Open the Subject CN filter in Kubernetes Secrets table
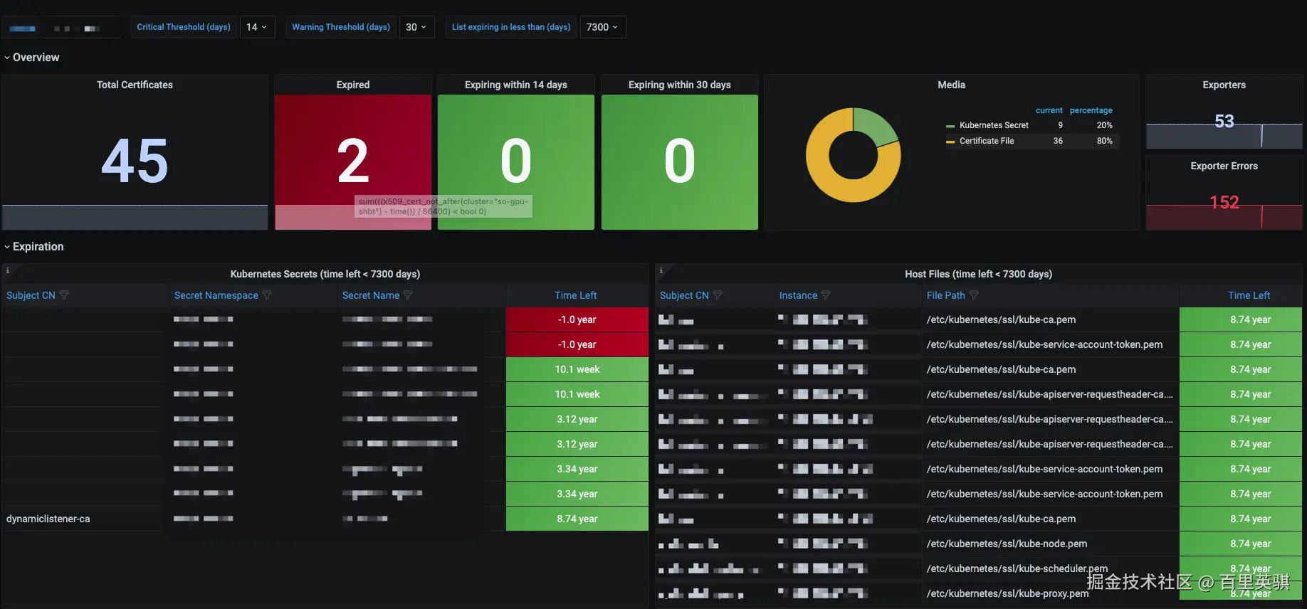1307x609 pixels. click(x=64, y=295)
